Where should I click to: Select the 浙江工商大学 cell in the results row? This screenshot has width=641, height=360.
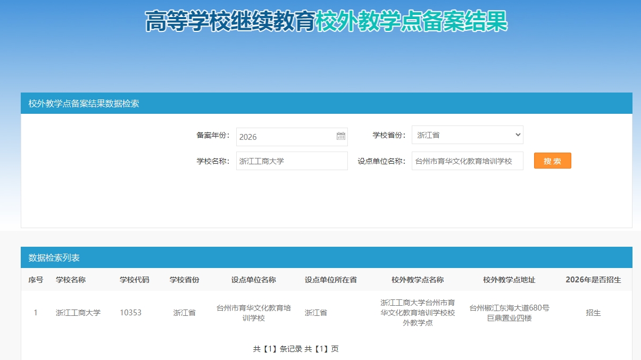(x=78, y=313)
